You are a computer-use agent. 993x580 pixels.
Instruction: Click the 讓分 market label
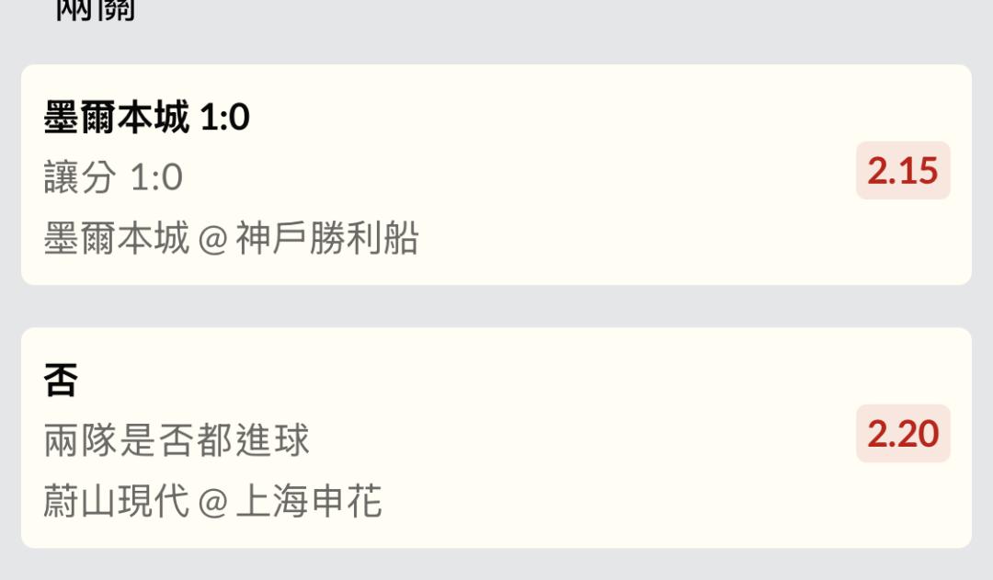80,177
